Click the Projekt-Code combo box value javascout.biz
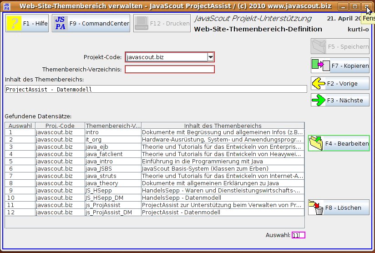This screenshot has width=375, height=253. point(166,57)
